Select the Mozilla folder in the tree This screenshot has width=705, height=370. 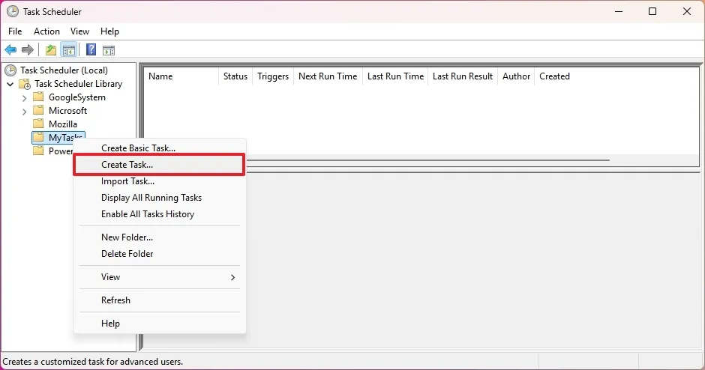(62, 124)
